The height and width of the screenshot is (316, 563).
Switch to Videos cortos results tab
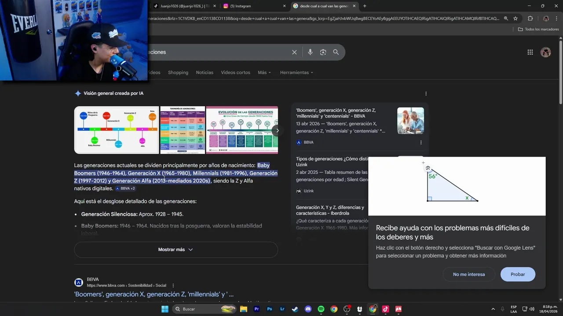pos(235,72)
